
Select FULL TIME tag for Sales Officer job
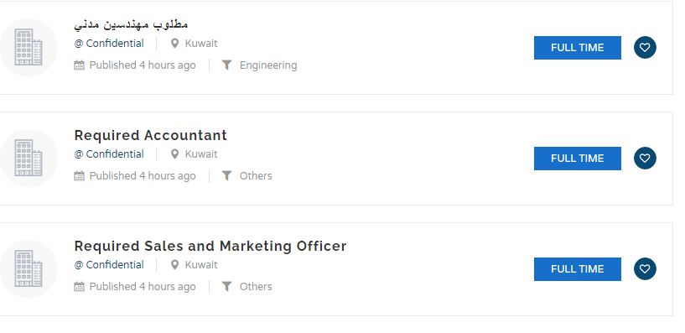tap(577, 269)
